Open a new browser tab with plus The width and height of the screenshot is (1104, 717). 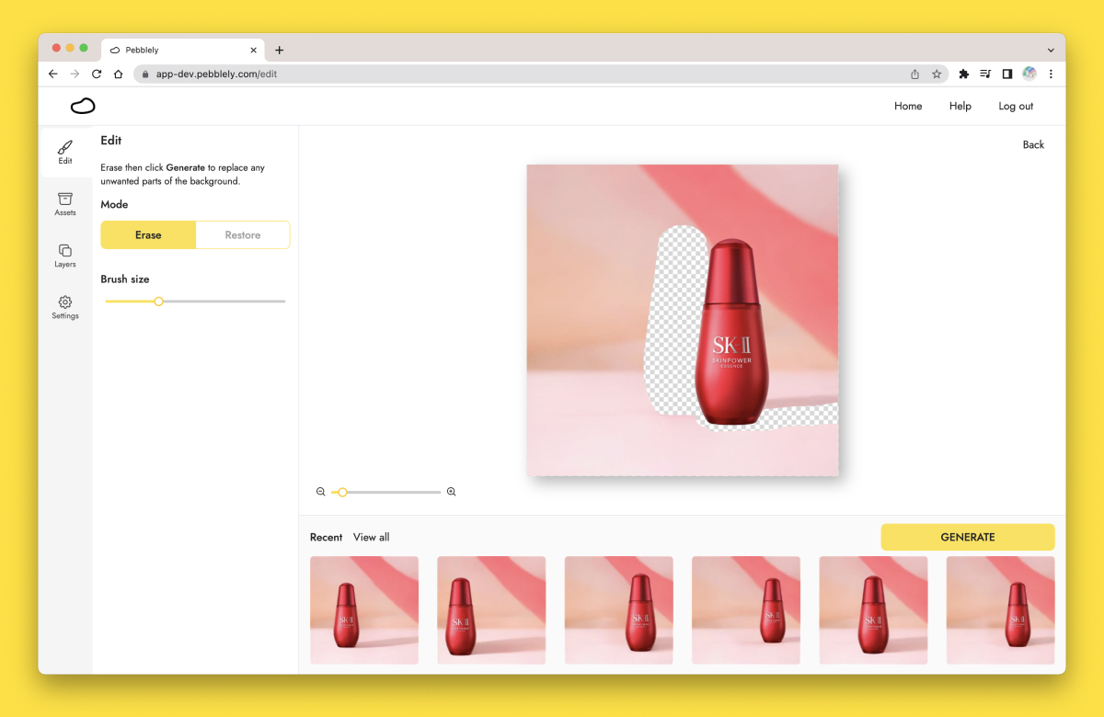(280, 50)
